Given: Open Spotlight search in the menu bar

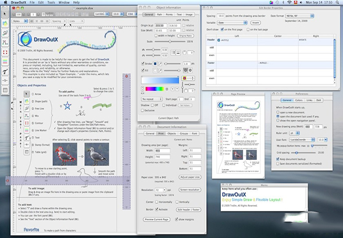Looking at the screenshot, I should (337, 2).
